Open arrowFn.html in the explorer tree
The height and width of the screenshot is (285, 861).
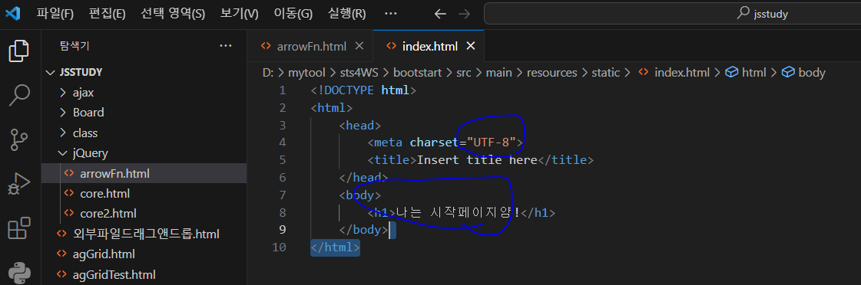(x=144, y=173)
